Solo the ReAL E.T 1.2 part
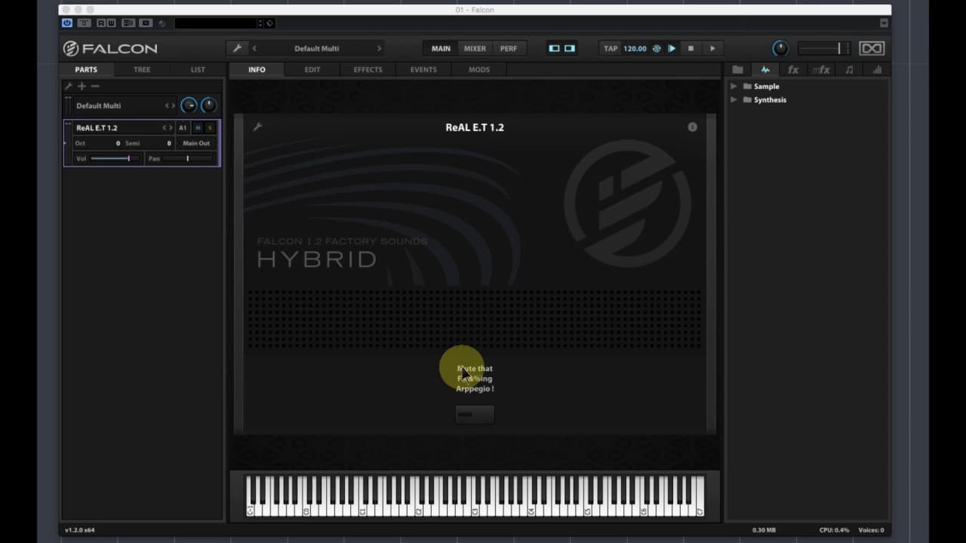Viewport: 966px width, 543px height. [x=210, y=127]
